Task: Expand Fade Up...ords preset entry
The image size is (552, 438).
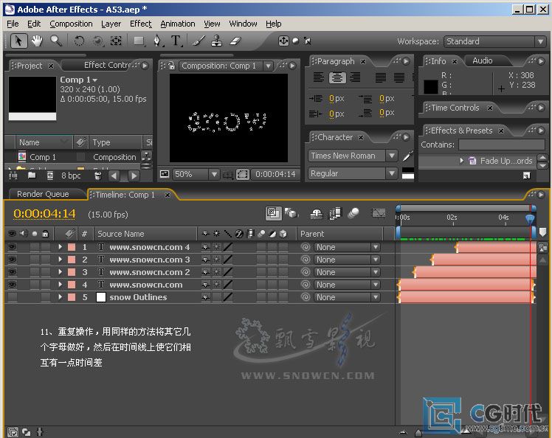Action: 461,161
